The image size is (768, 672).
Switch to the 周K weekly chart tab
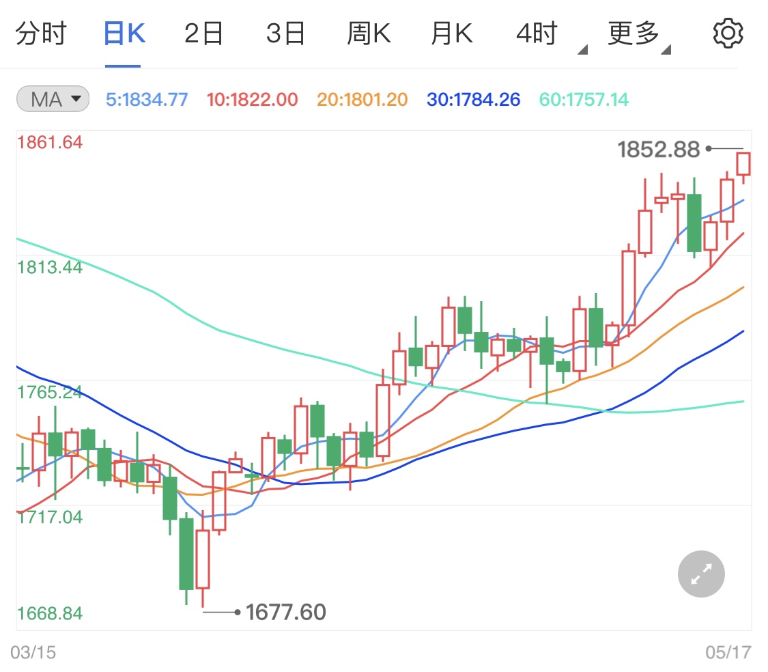click(368, 31)
